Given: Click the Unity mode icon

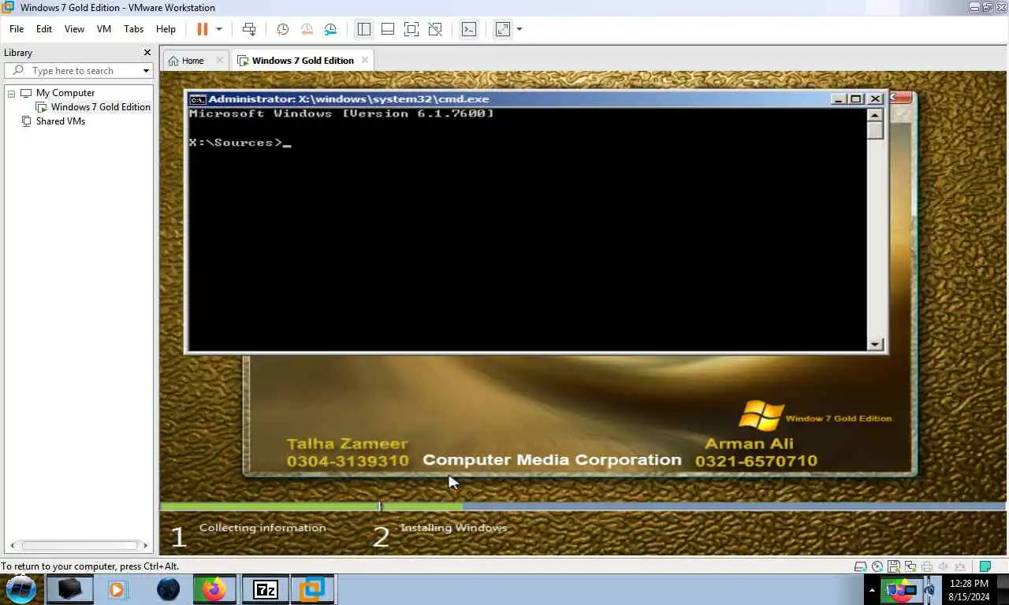Looking at the screenshot, I should tap(435, 29).
